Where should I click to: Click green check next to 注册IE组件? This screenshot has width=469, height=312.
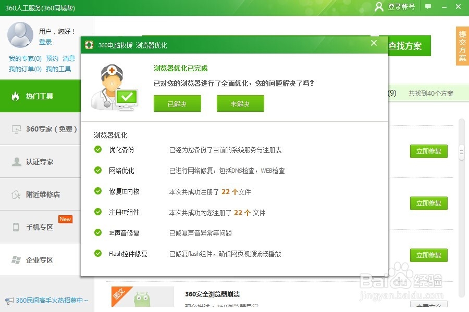[x=98, y=212]
